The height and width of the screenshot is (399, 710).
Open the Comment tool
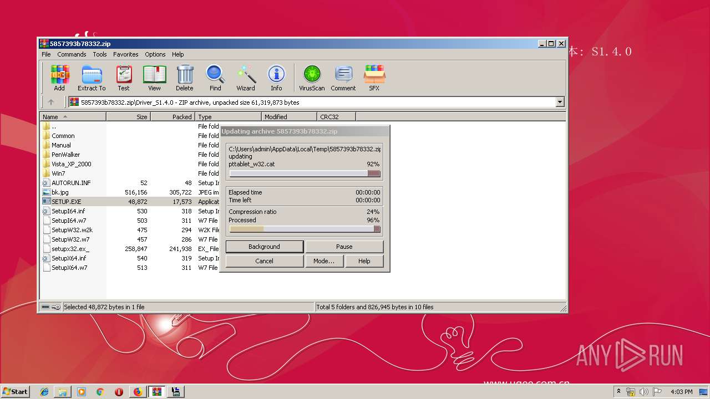(343, 78)
